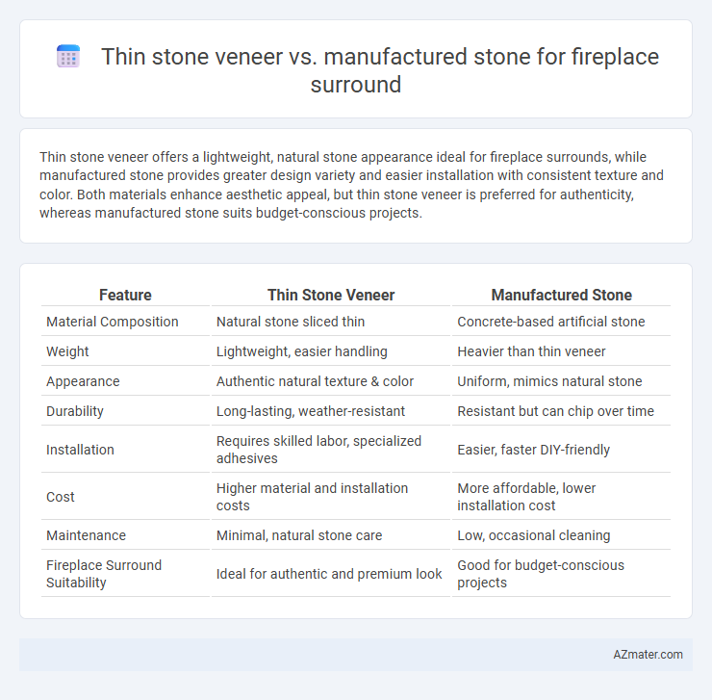Click the Appearance row label

(83, 381)
